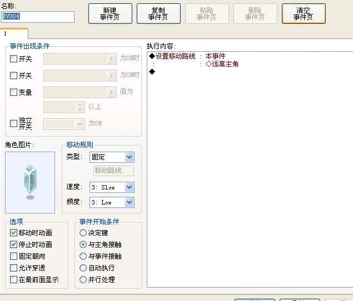Open the 频度 frequency dropdown

pyautogui.click(x=112, y=202)
